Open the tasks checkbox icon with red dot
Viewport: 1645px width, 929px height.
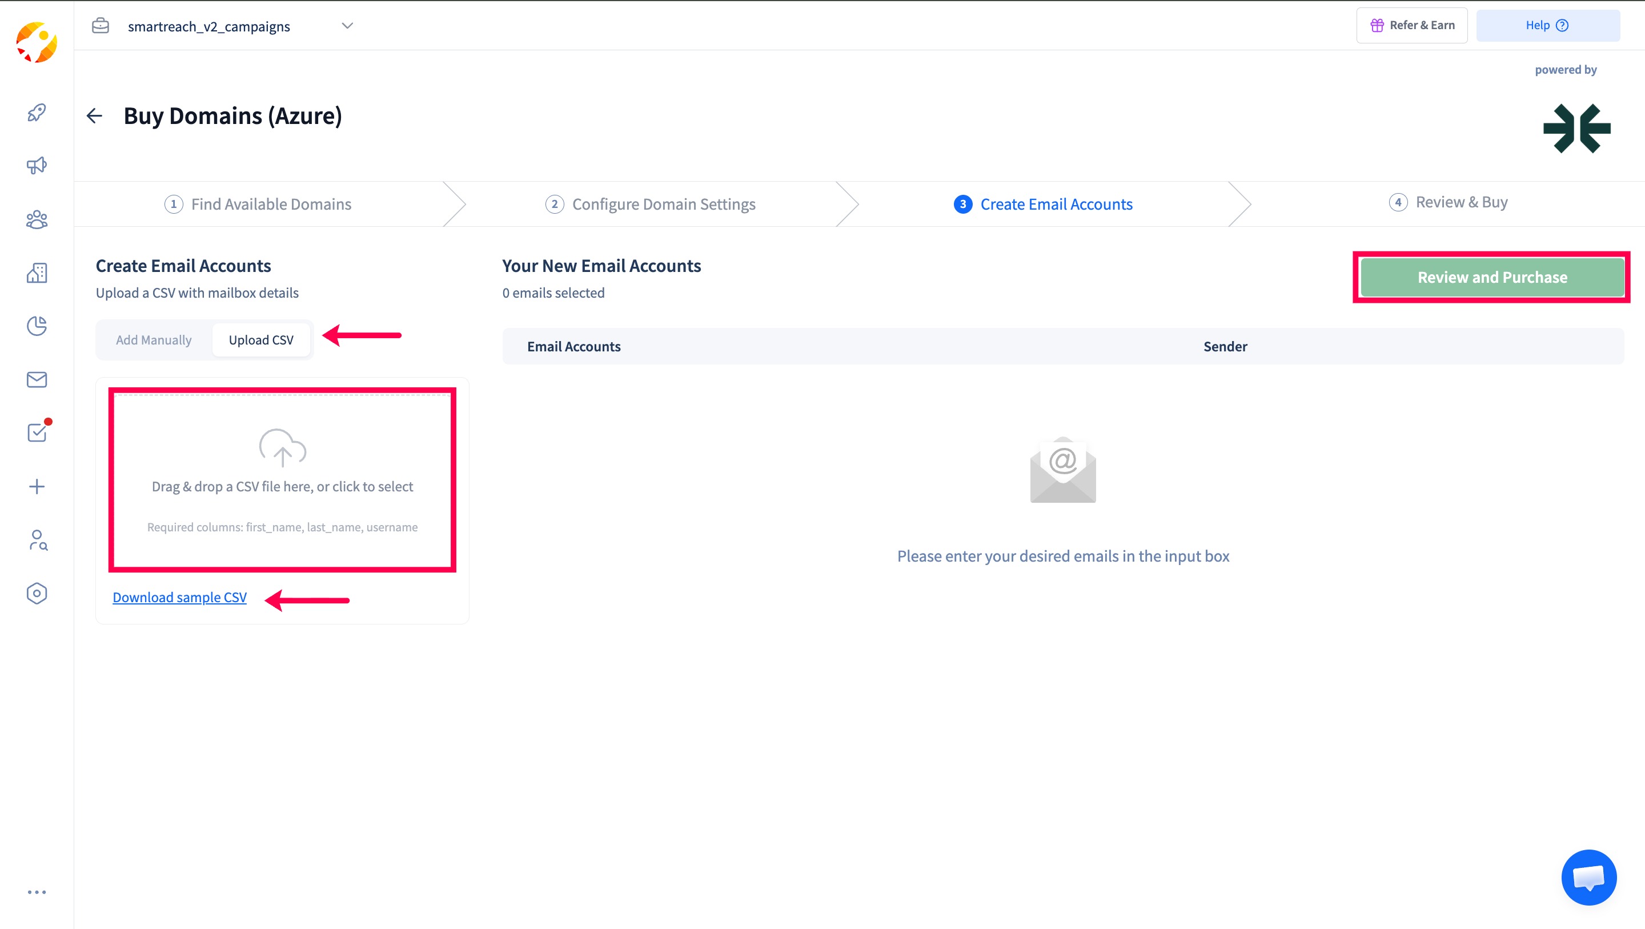pos(37,433)
